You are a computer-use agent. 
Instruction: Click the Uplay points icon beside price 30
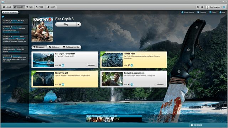63,85
